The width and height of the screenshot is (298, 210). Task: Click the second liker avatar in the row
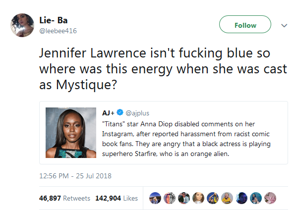[x=169, y=198]
